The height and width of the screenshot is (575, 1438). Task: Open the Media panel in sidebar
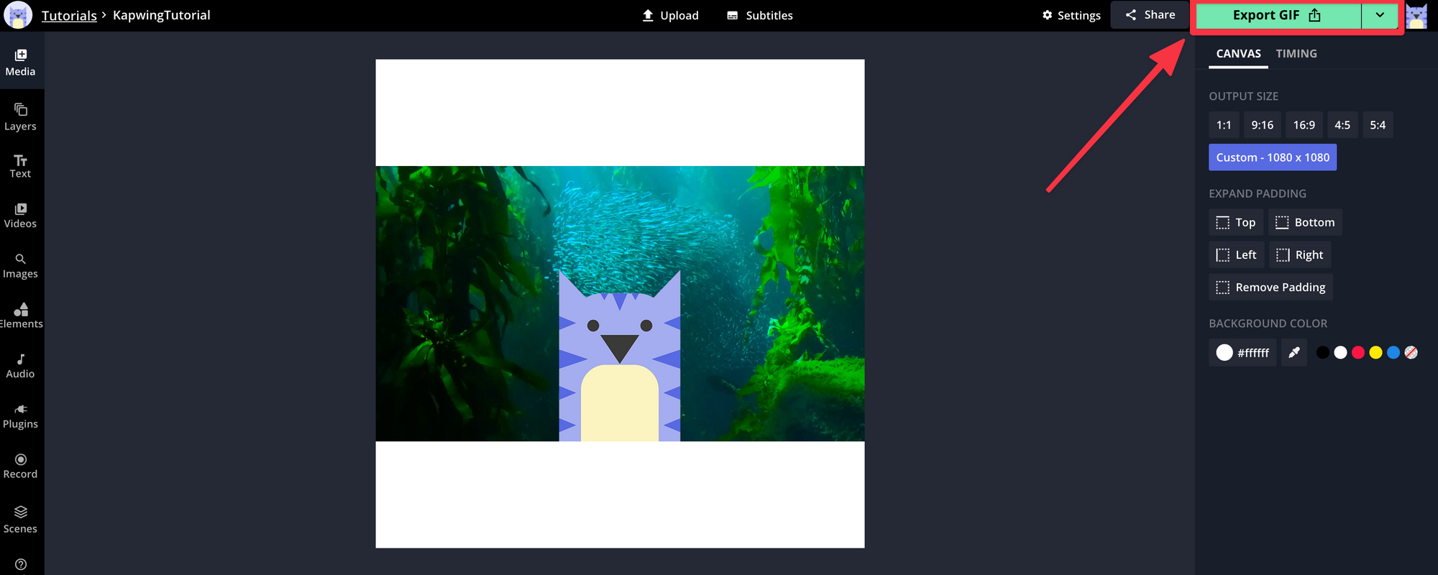pos(20,63)
